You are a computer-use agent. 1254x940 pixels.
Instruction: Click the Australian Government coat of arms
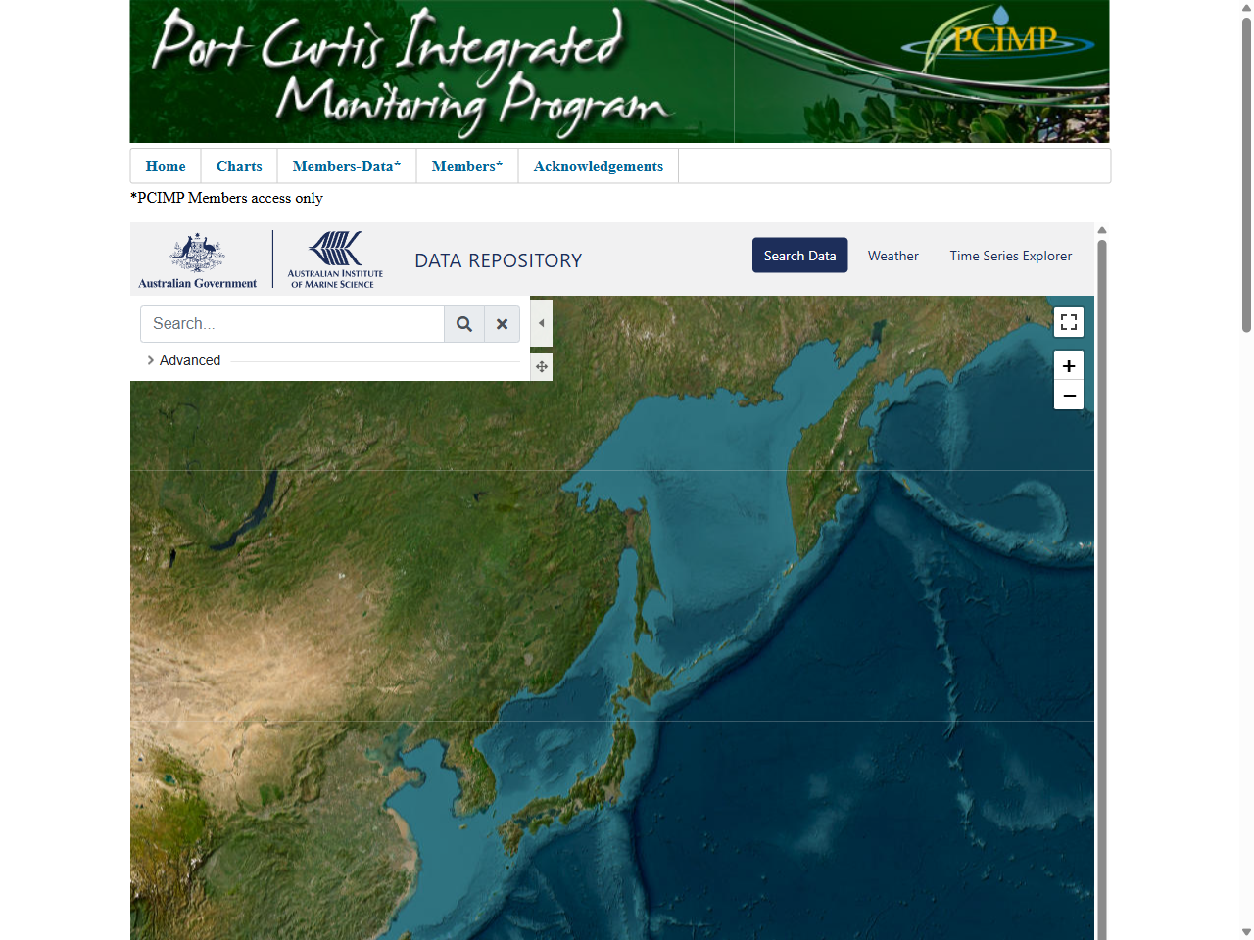coord(196,255)
